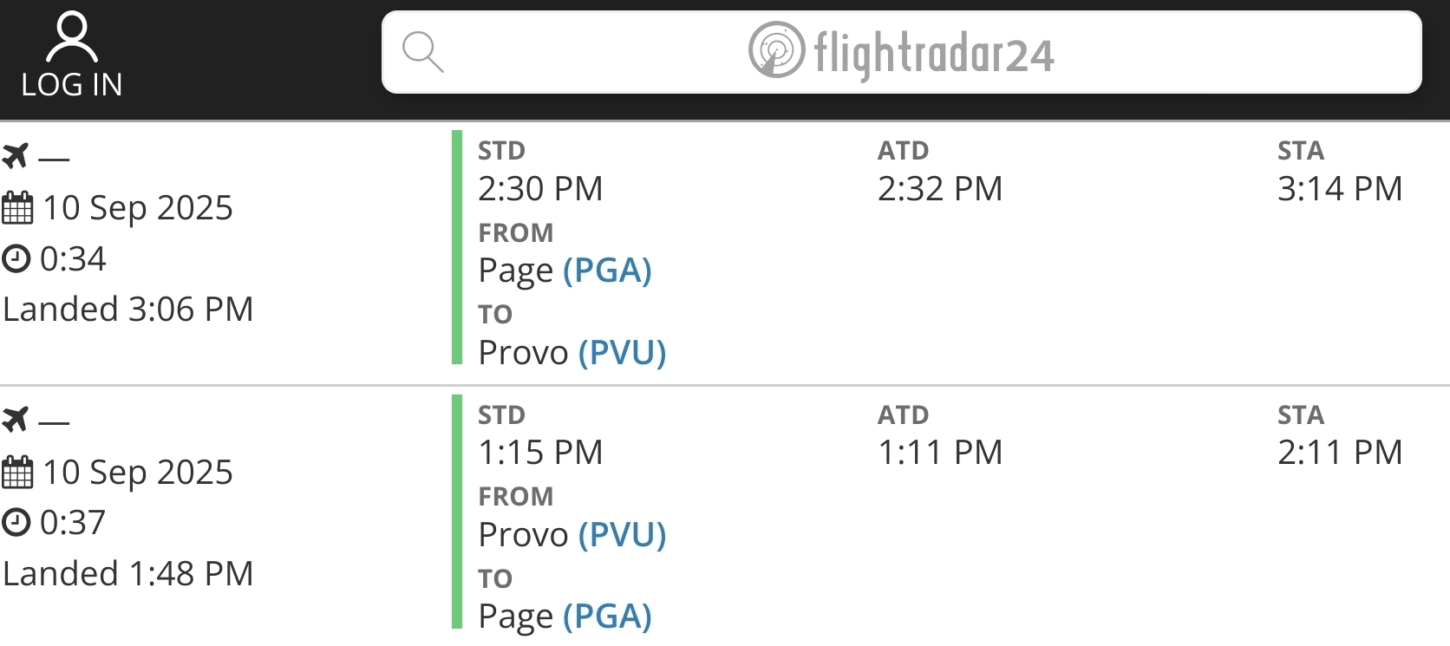Click the 2:30 PM scheduled departure time
The image size is (1450, 646).
pyautogui.click(x=540, y=189)
